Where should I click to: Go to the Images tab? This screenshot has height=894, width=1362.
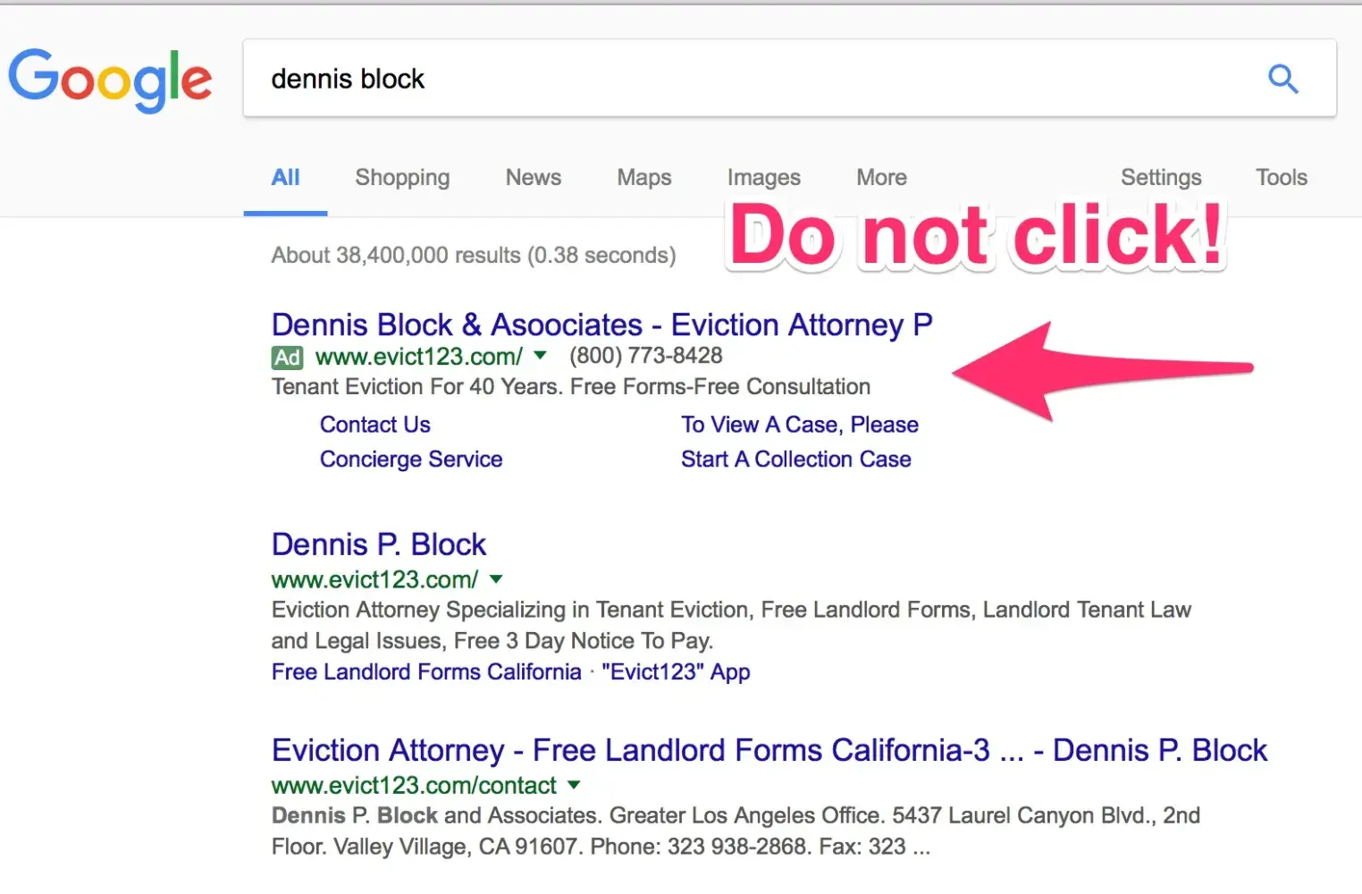(763, 177)
